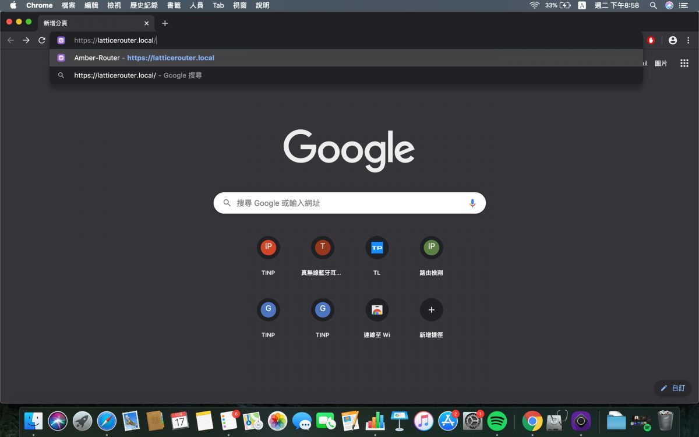Open Notes from the Dock
The image size is (699, 437).
204,421
